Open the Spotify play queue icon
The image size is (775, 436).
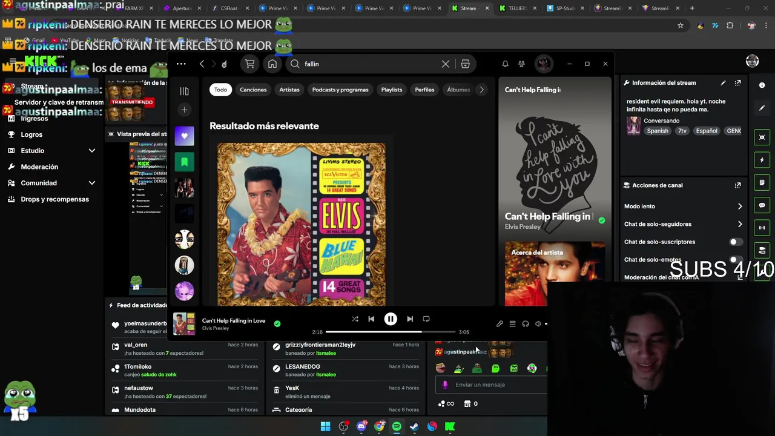512,324
